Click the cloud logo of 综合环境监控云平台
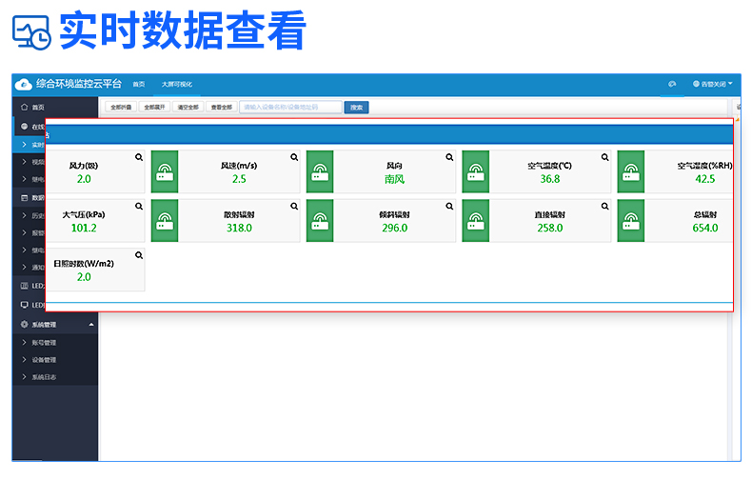The width and height of the screenshot is (752, 481). pyautogui.click(x=24, y=84)
